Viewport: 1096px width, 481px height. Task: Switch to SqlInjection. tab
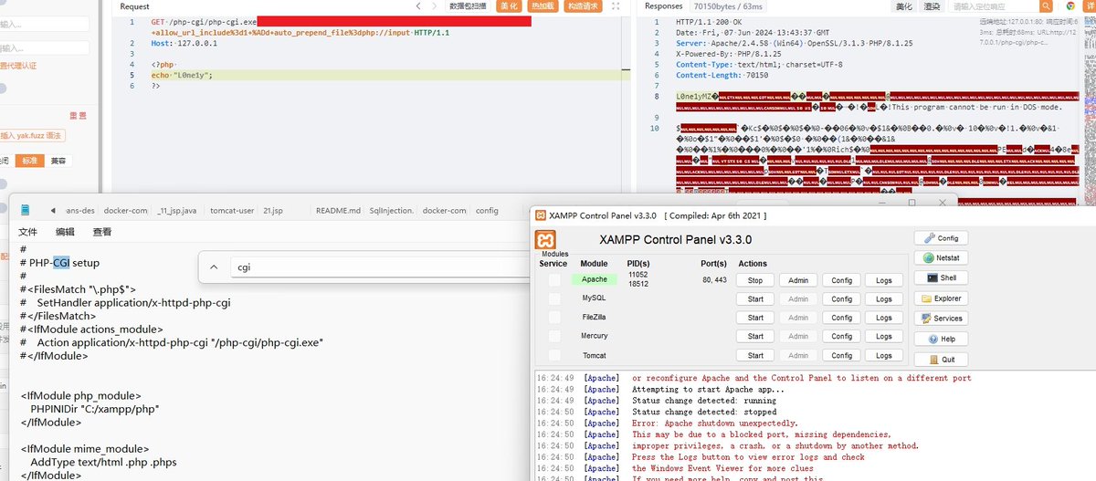(390, 211)
